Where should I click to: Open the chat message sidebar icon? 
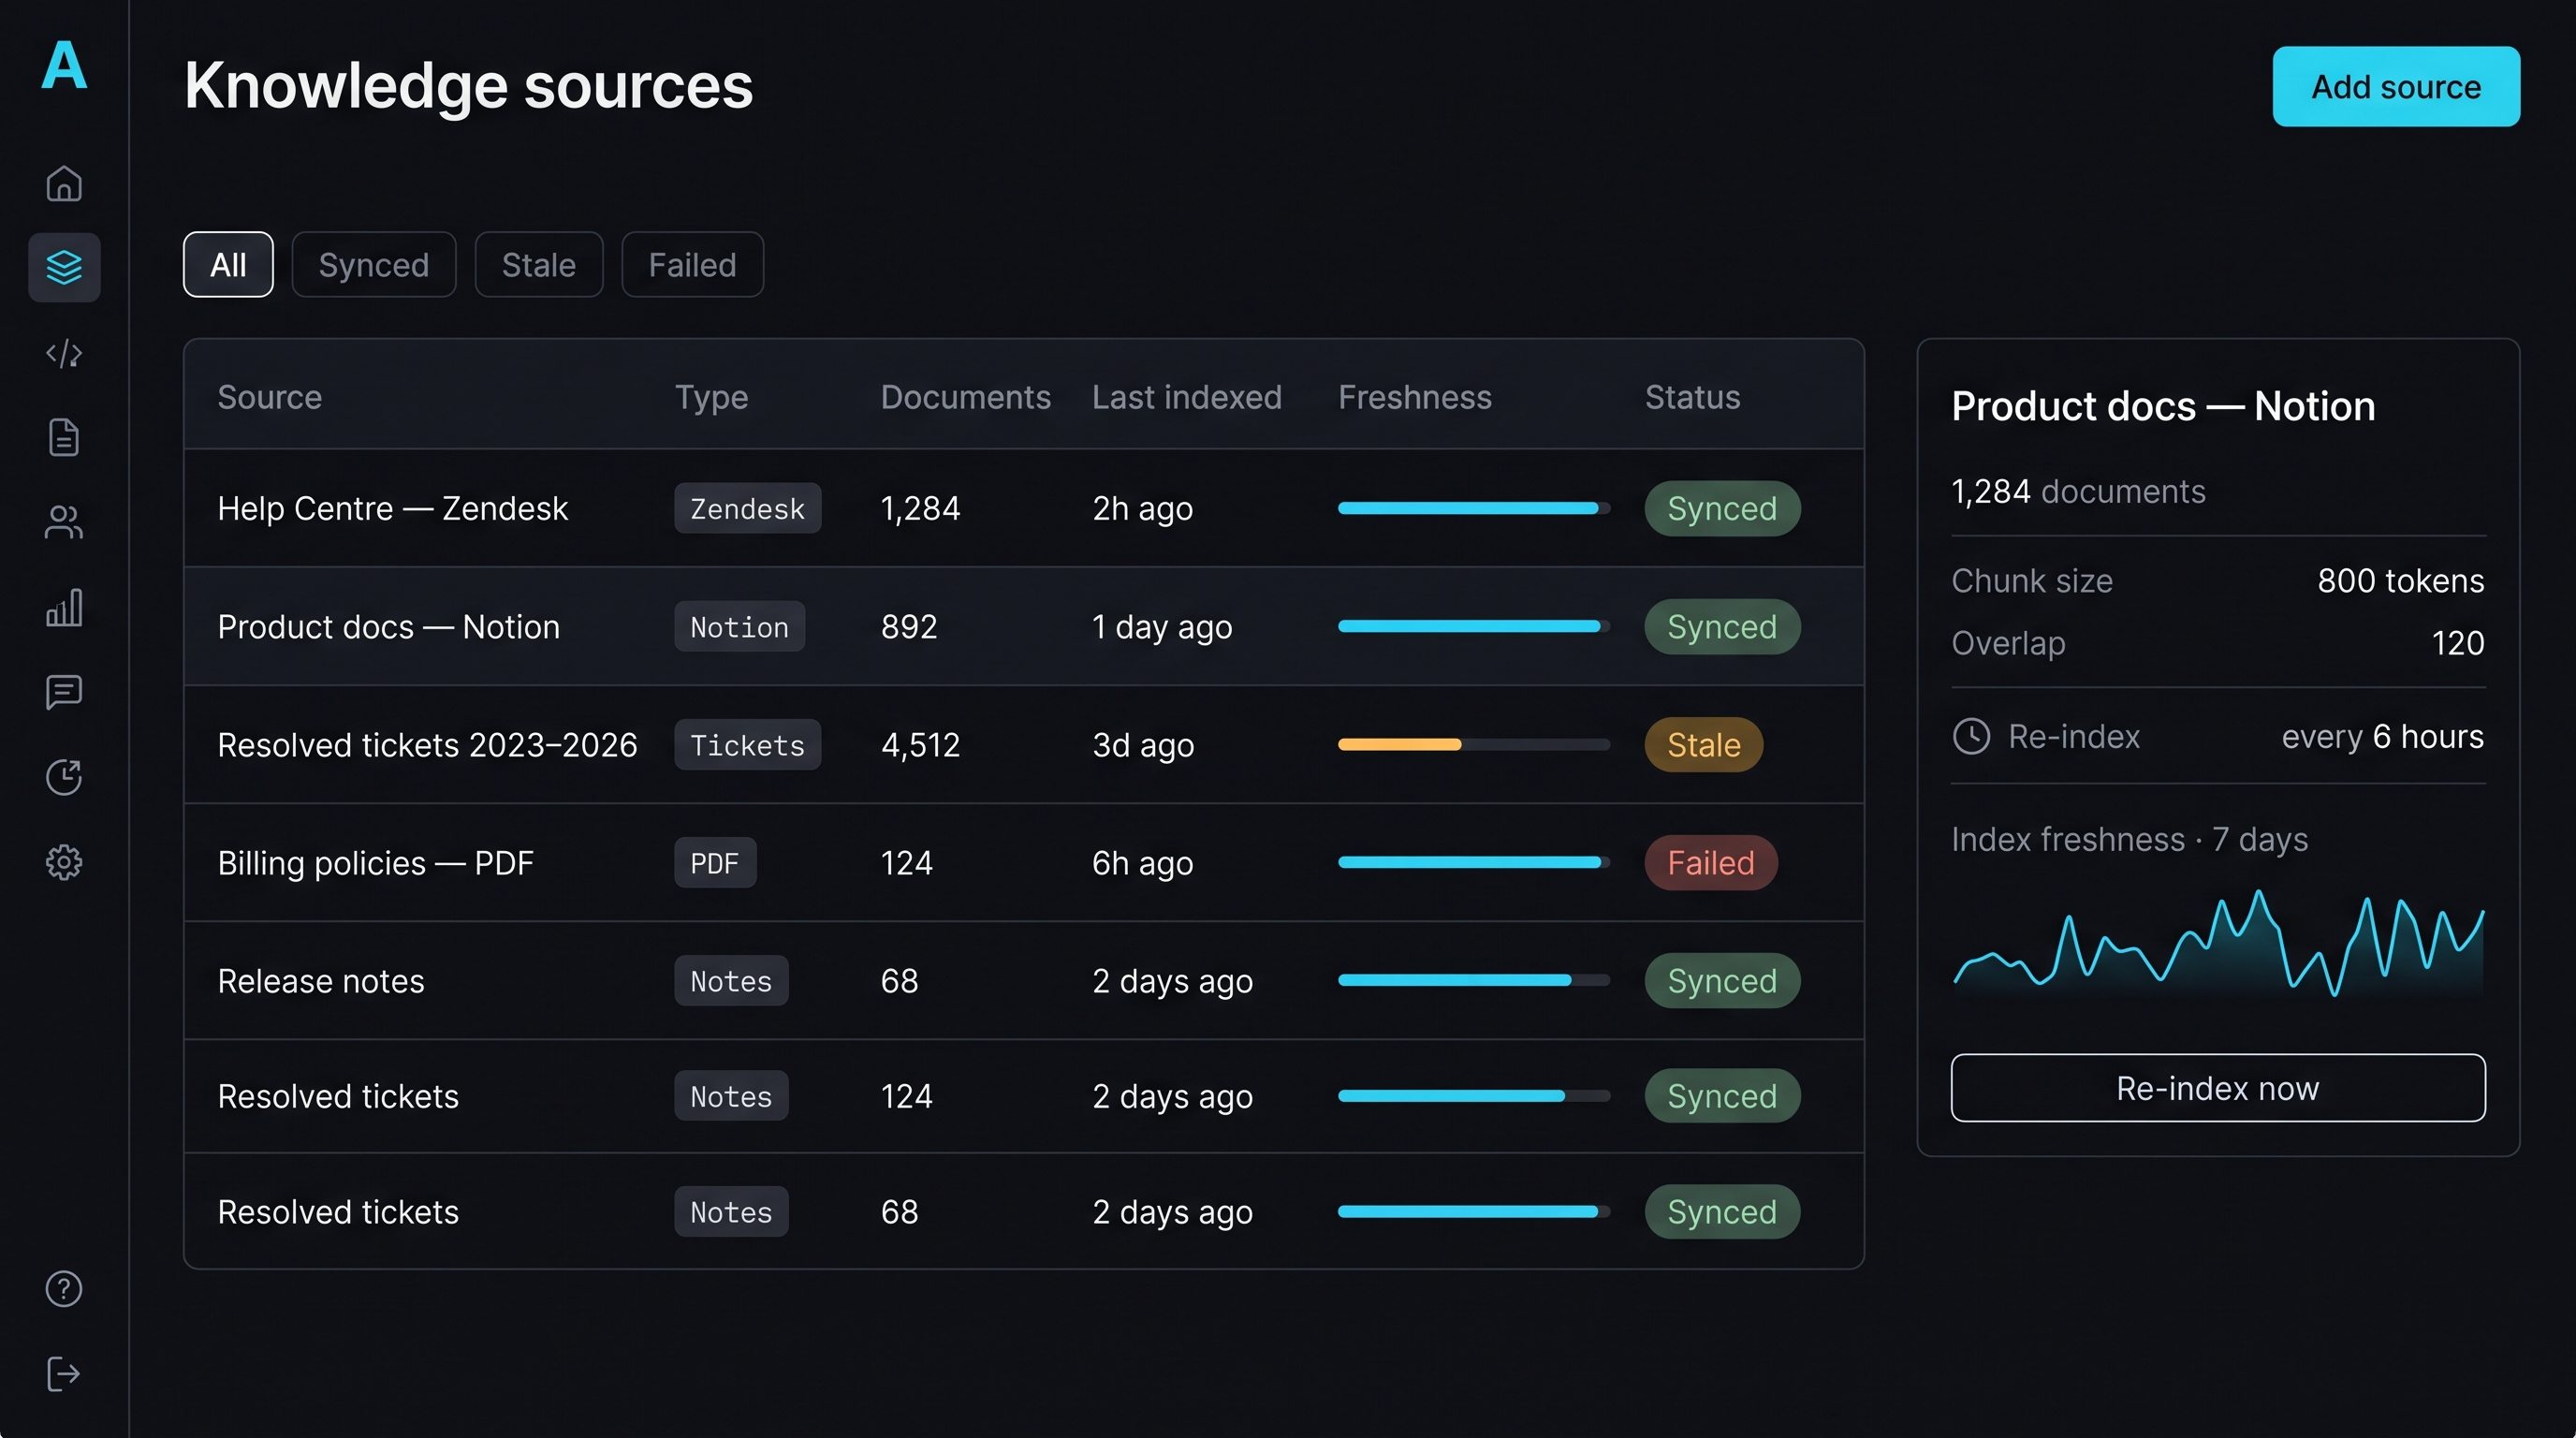click(64, 692)
